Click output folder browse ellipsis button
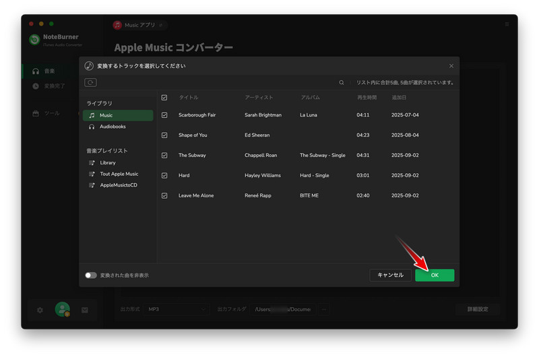Screen dimensions: 539x357 point(324,309)
